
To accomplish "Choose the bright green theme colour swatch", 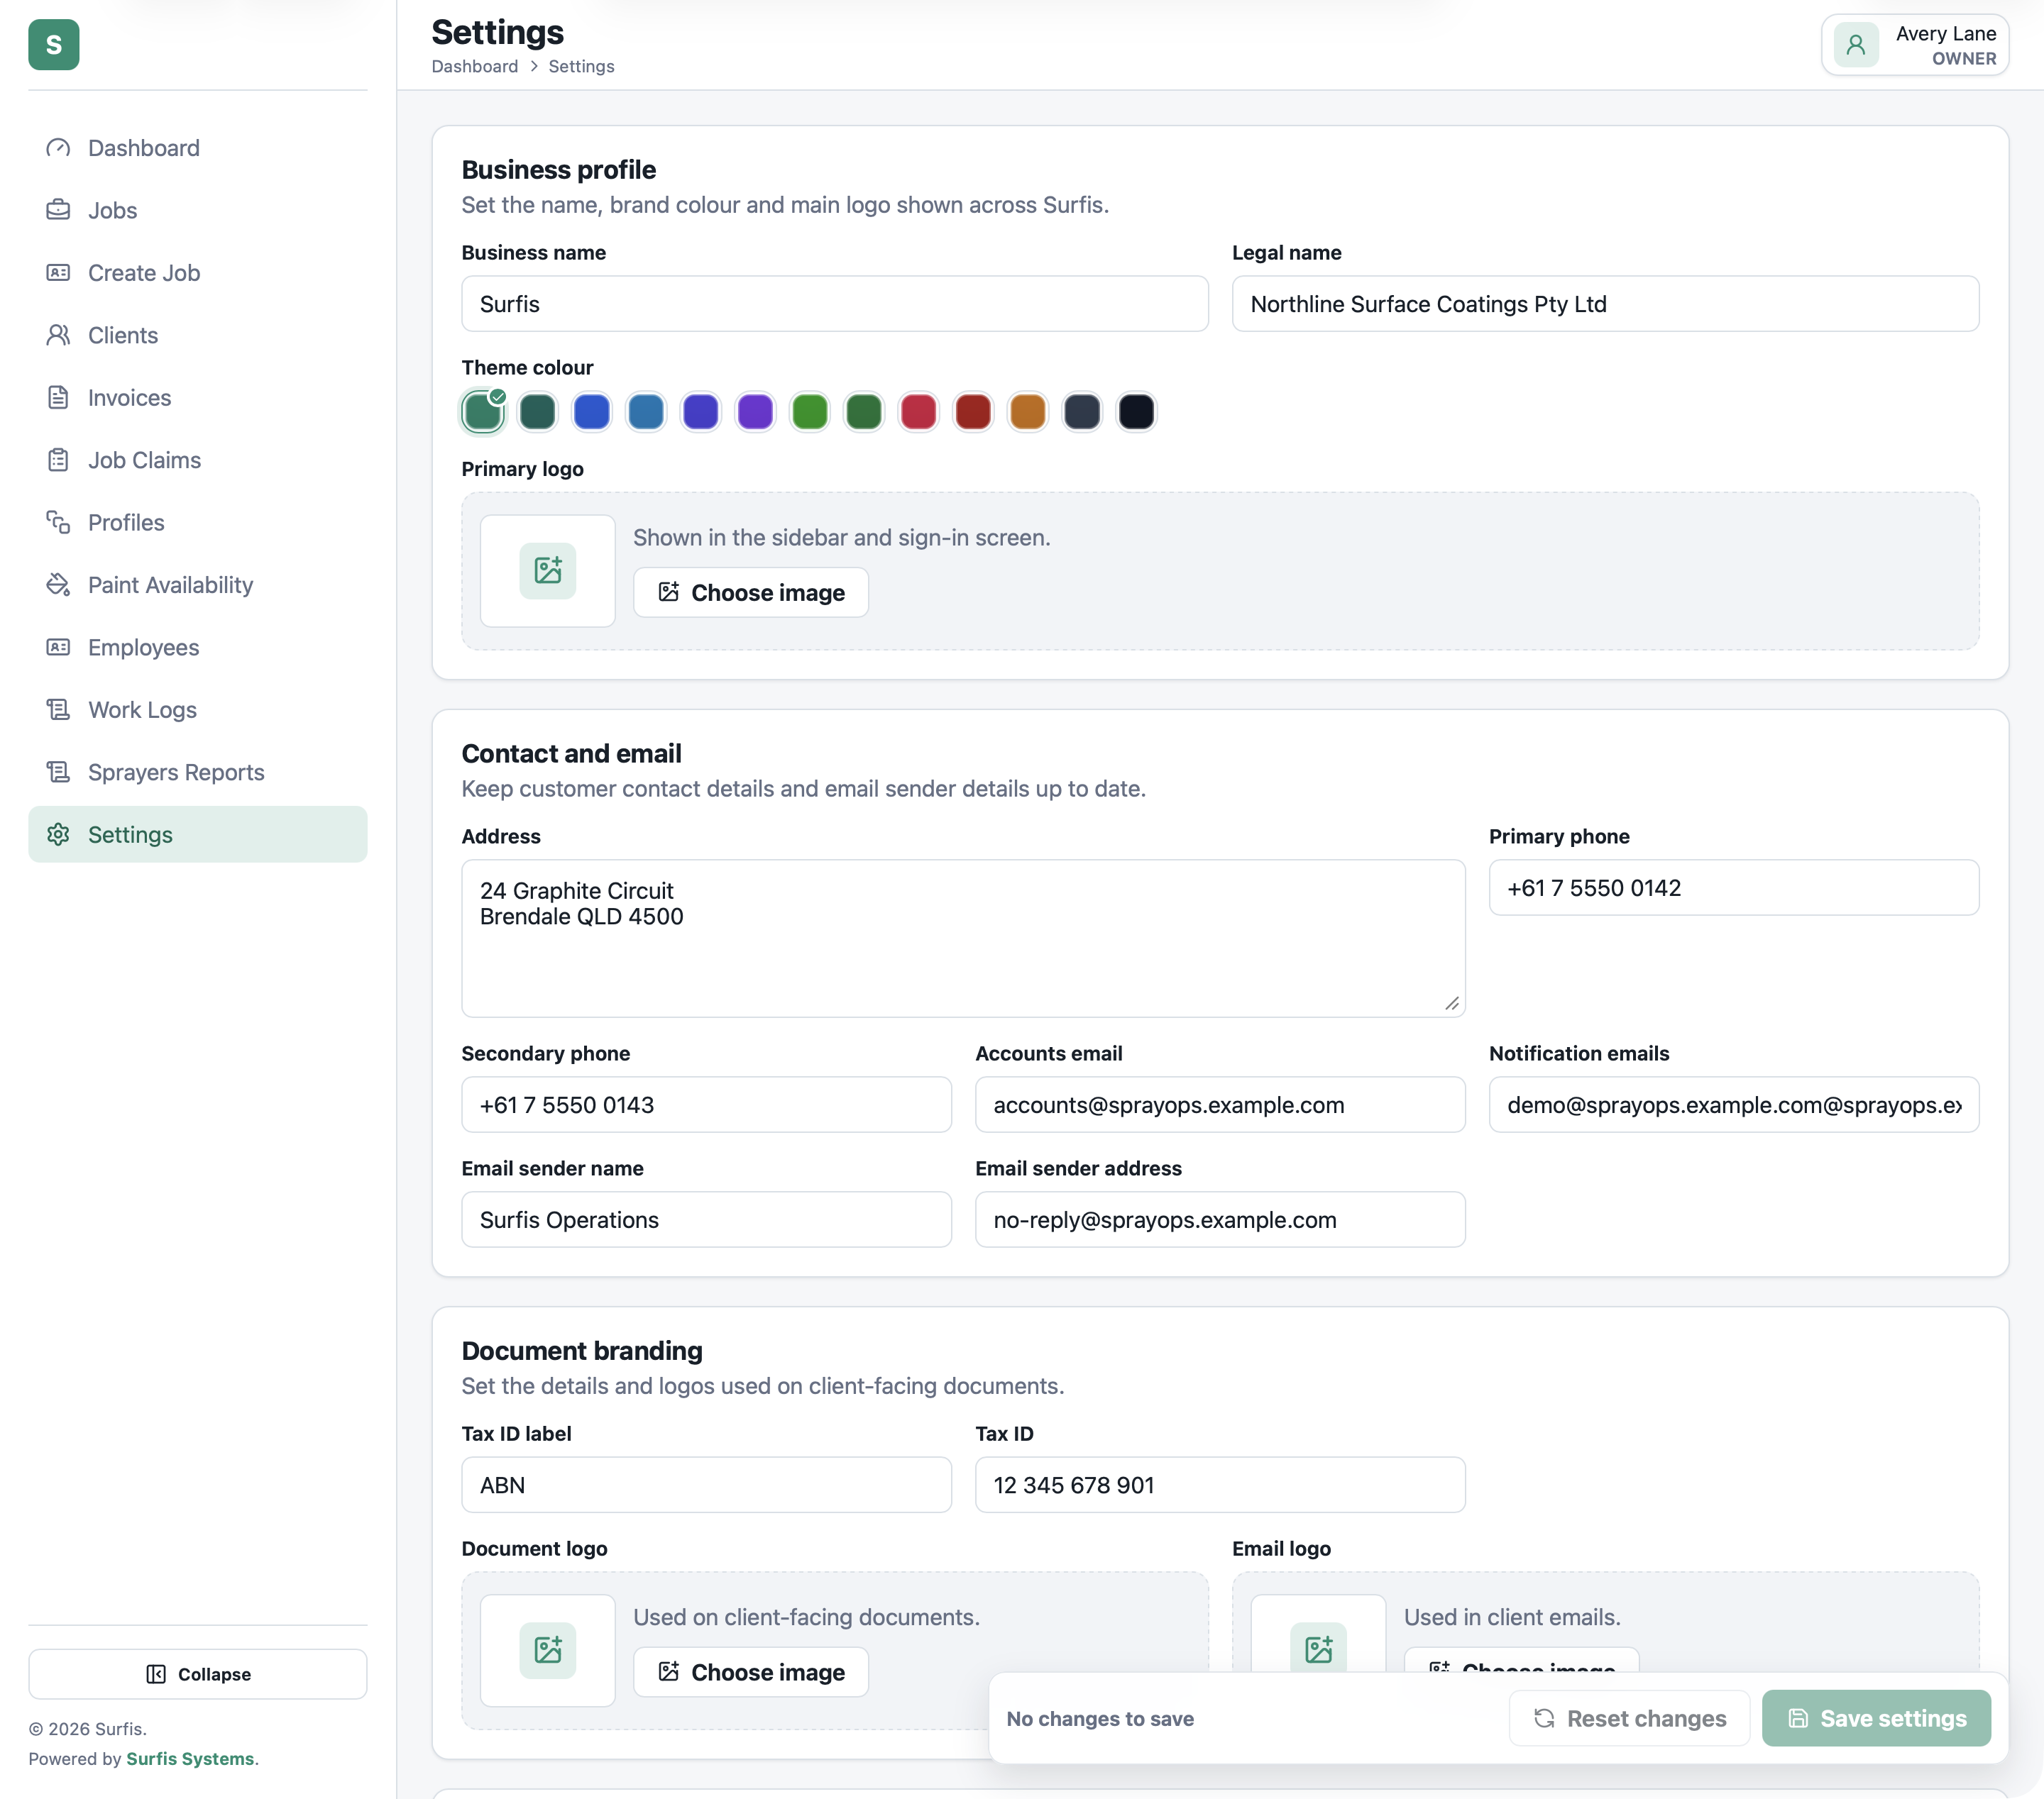I will coord(810,411).
